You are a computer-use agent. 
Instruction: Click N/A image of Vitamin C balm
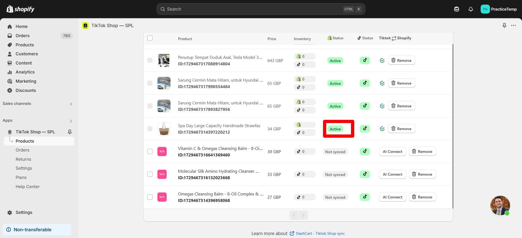point(162,151)
